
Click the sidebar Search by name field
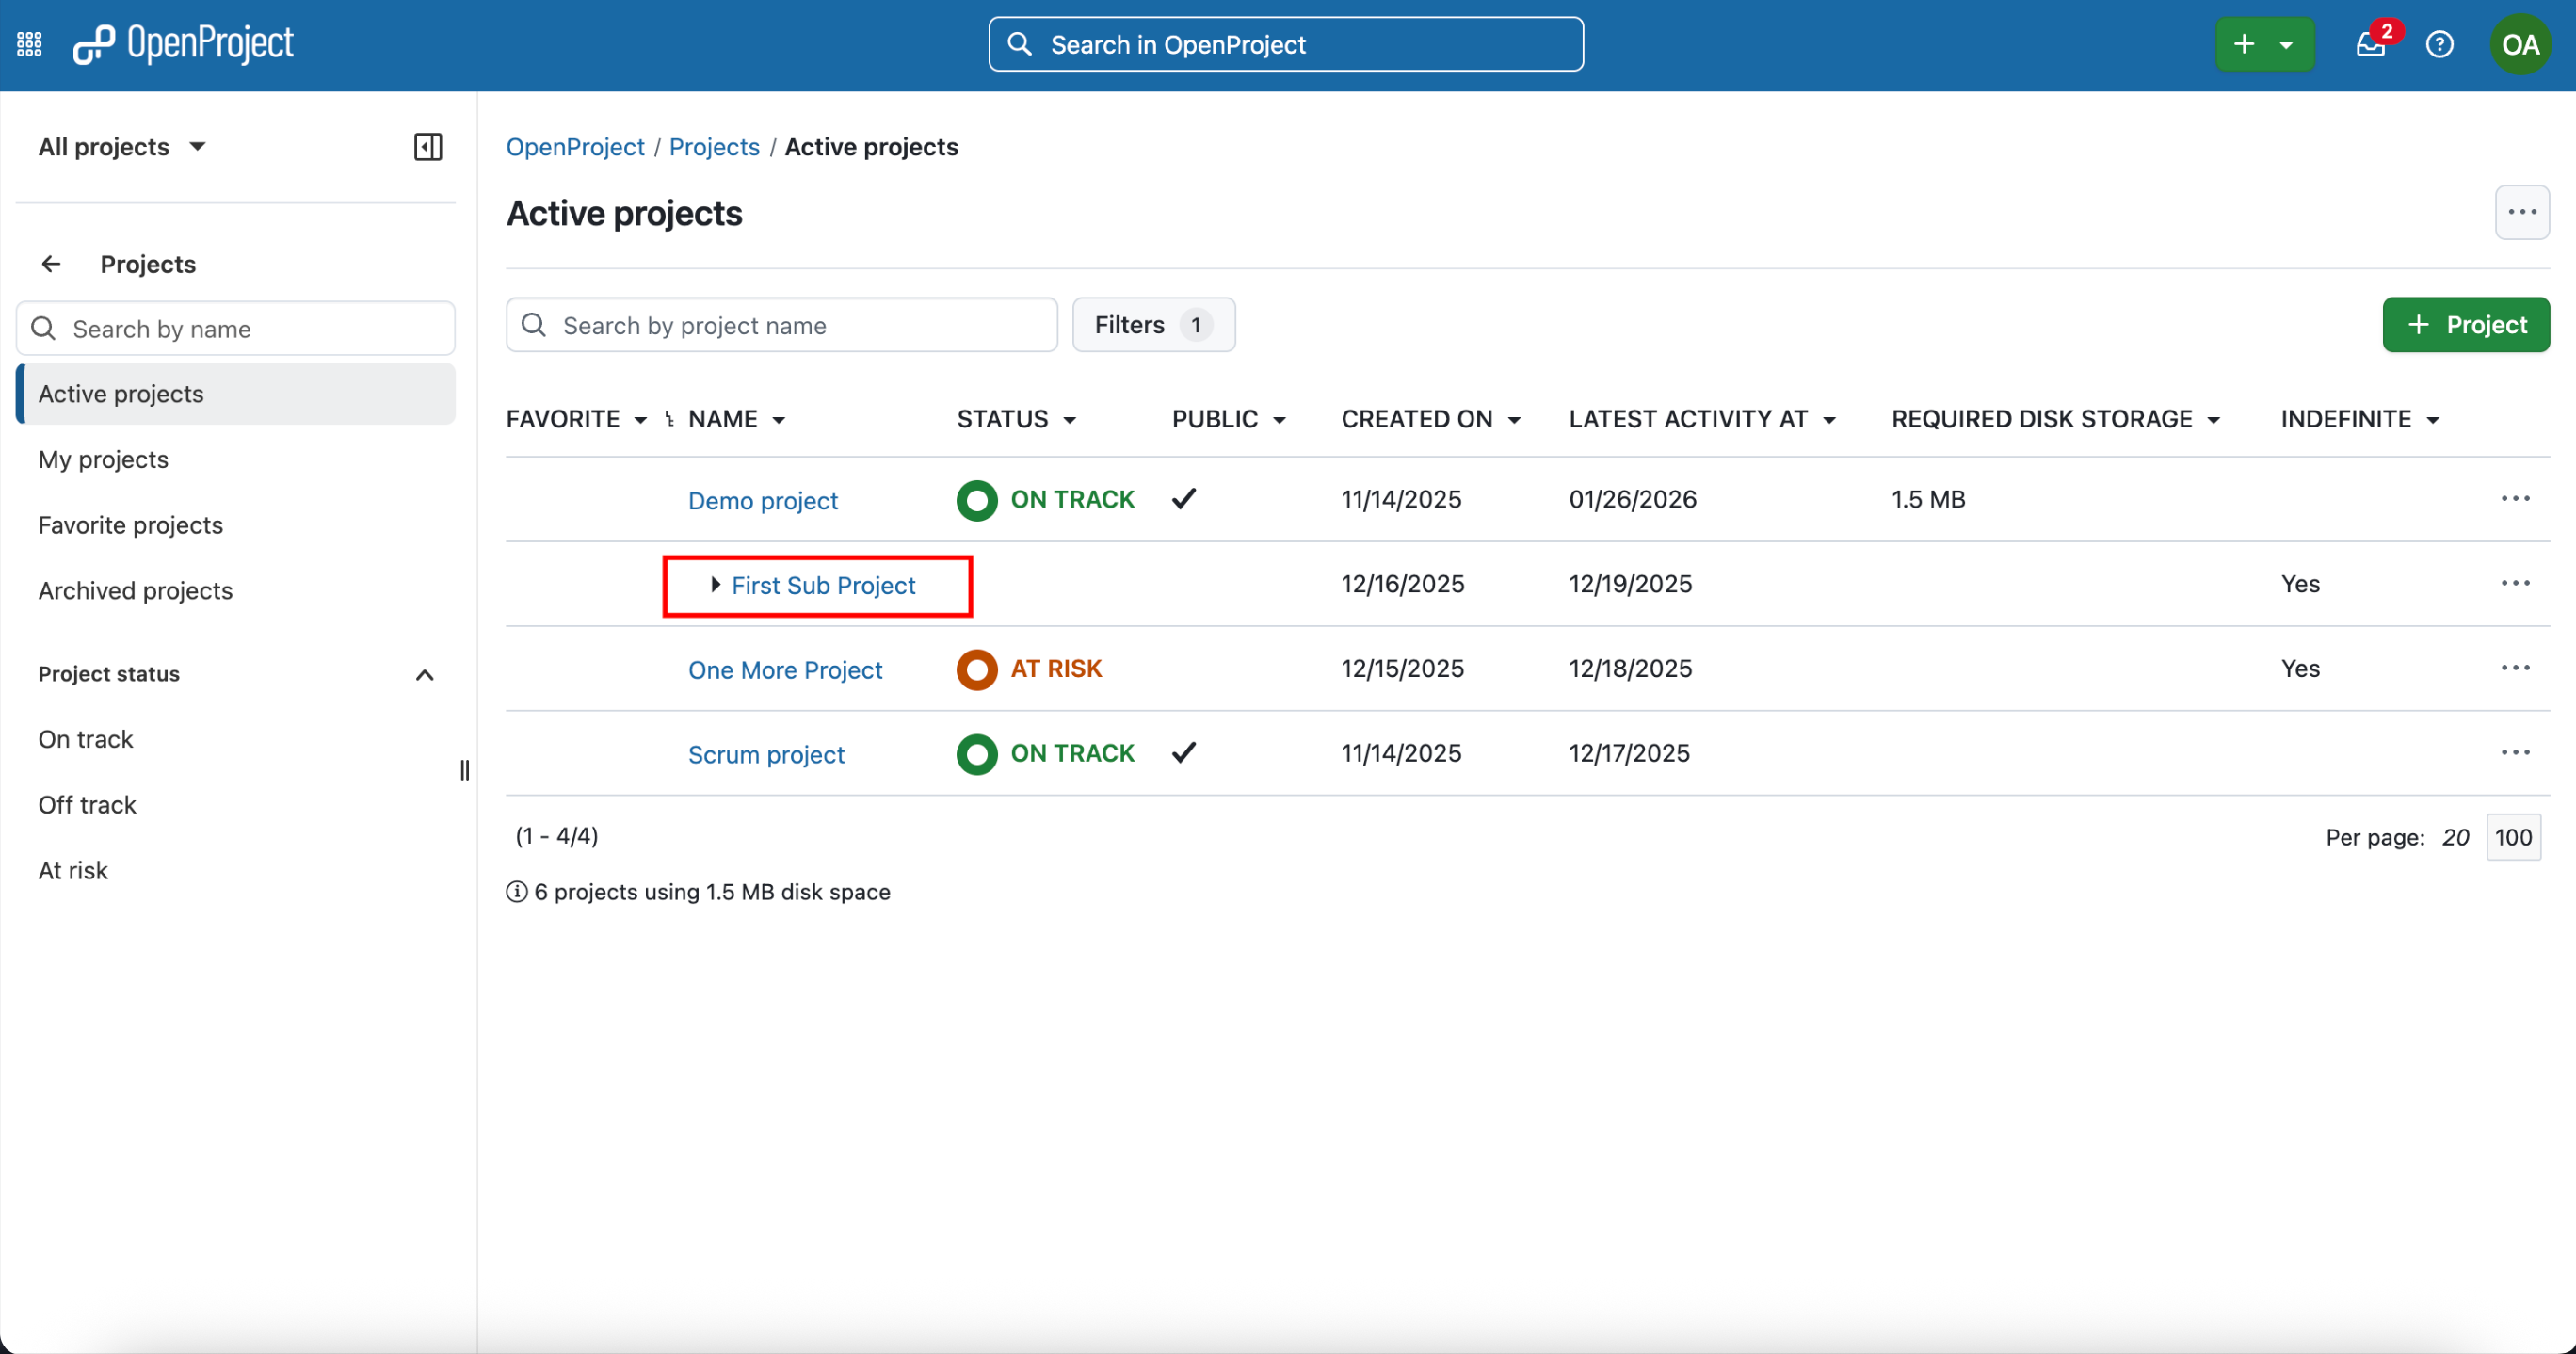coord(236,329)
